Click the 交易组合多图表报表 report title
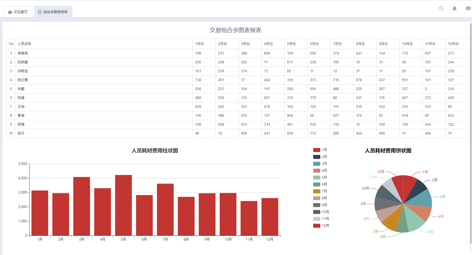This screenshot has width=472, height=255. coord(236,30)
